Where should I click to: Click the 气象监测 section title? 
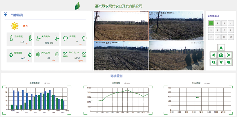(17, 15)
